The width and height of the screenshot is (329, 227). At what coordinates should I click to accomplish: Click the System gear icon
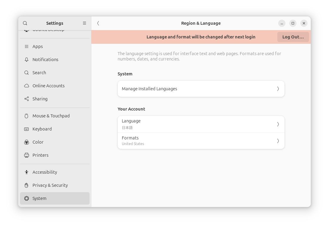pos(27,198)
